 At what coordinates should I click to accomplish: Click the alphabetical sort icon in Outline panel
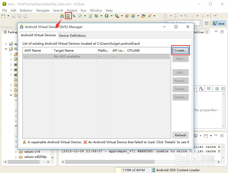201,89
